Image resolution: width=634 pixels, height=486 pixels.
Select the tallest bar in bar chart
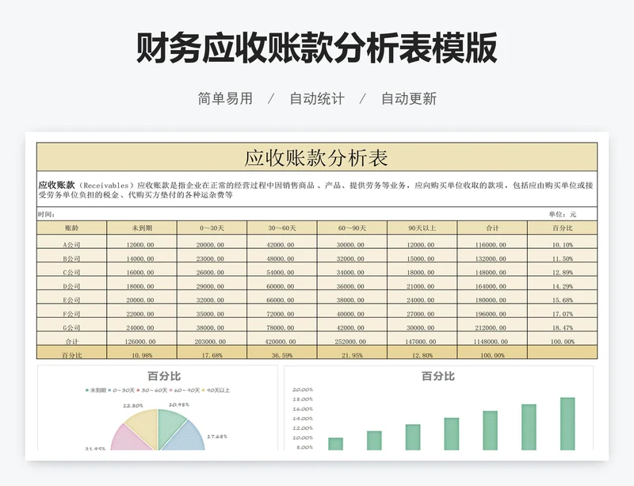[x=567, y=423]
